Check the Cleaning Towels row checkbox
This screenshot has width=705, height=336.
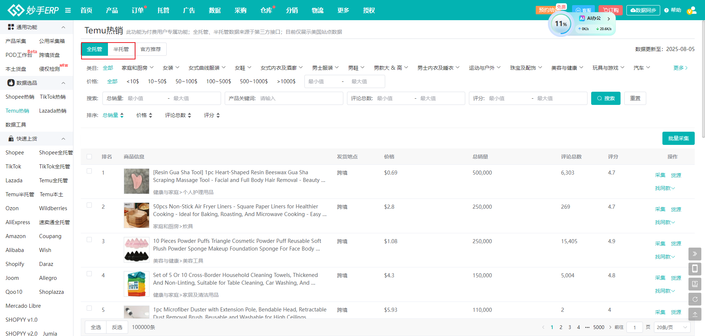click(89, 274)
